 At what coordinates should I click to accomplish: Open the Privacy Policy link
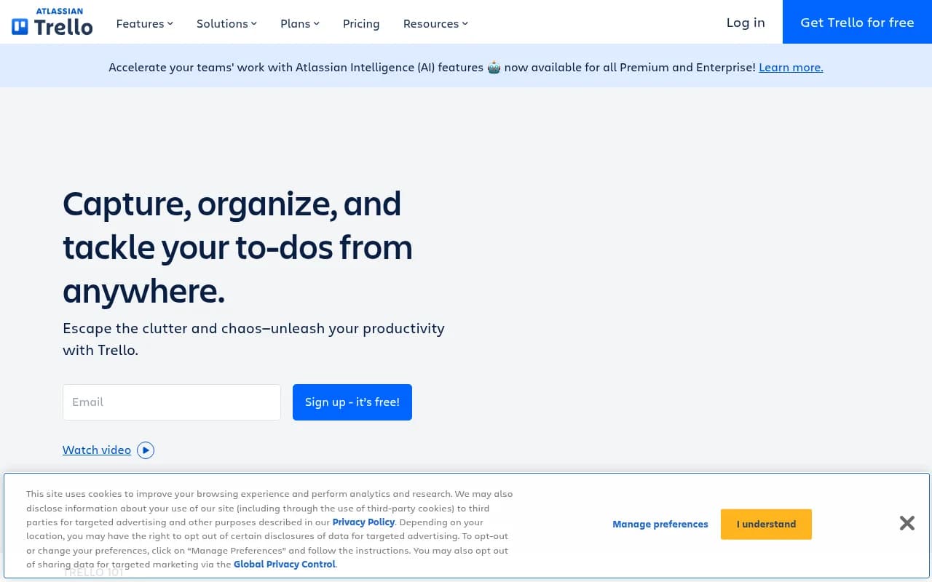tap(363, 522)
